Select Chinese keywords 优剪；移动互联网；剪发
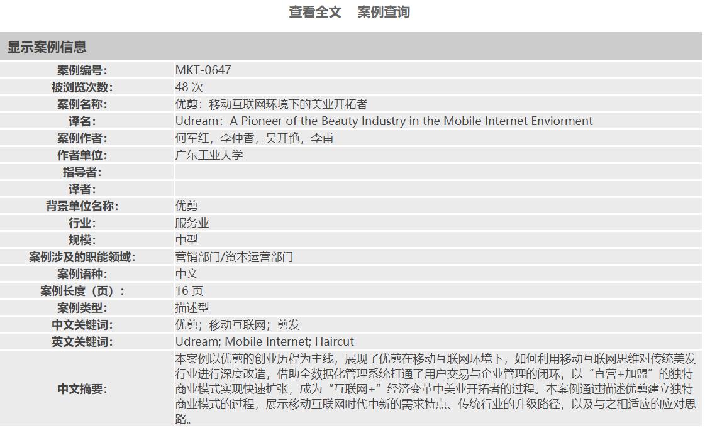The height and width of the screenshot is (428, 705). (x=237, y=325)
